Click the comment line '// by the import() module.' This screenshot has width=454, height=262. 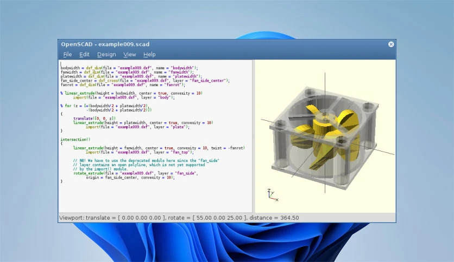click(100, 169)
